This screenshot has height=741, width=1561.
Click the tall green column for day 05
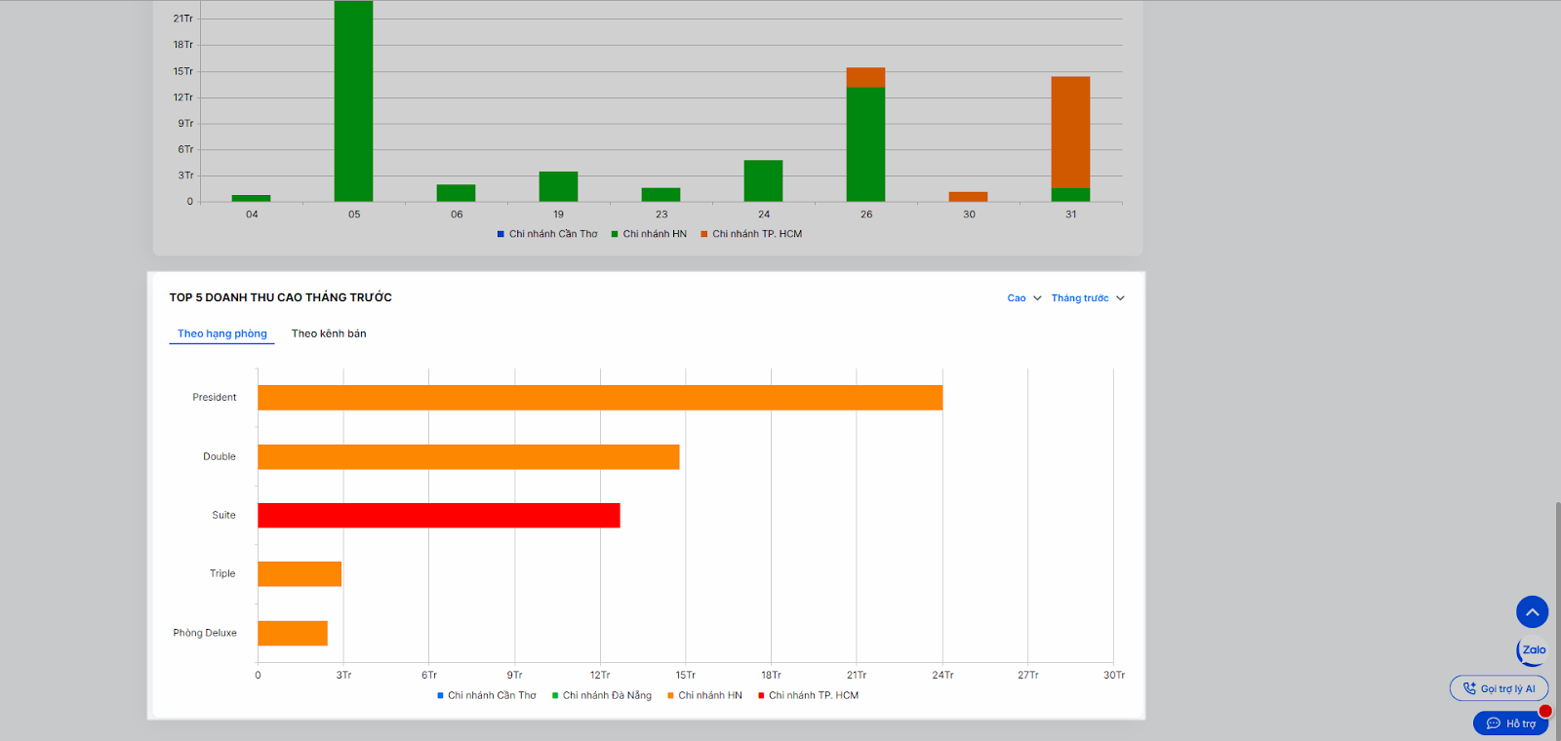coord(353,101)
